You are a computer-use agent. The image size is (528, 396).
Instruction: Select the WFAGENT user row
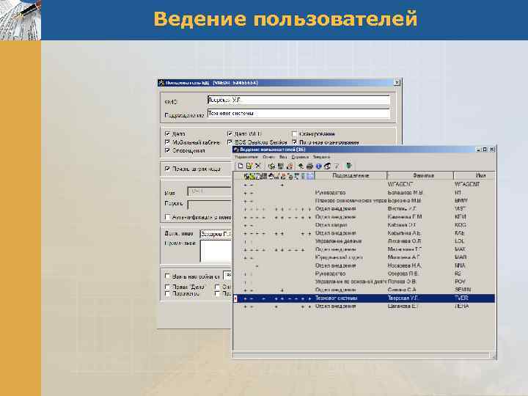click(x=364, y=184)
